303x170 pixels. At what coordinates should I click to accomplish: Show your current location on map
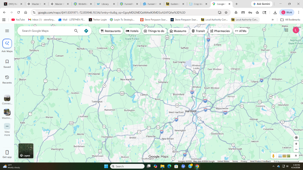point(296,138)
